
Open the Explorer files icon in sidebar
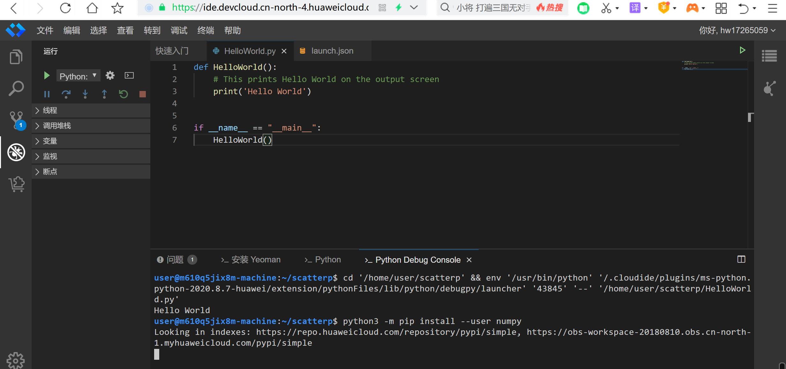(x=16, y=57)
